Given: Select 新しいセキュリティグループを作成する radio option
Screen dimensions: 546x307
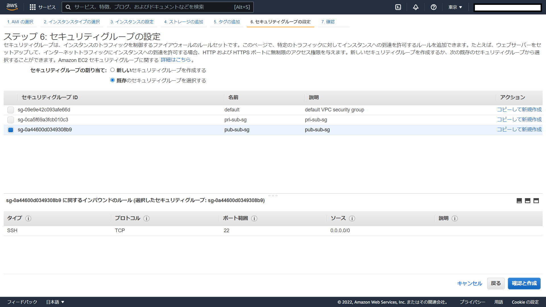Looking at the screenshot, I should pos(113,70).
